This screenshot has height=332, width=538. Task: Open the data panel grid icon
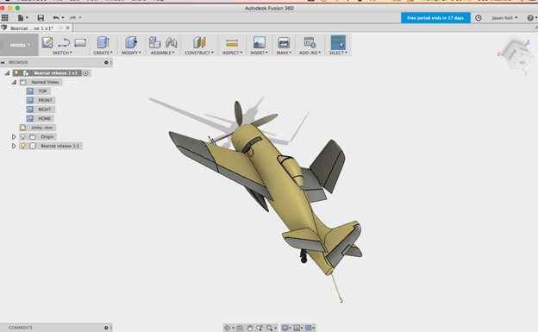(x=5, y=17)
